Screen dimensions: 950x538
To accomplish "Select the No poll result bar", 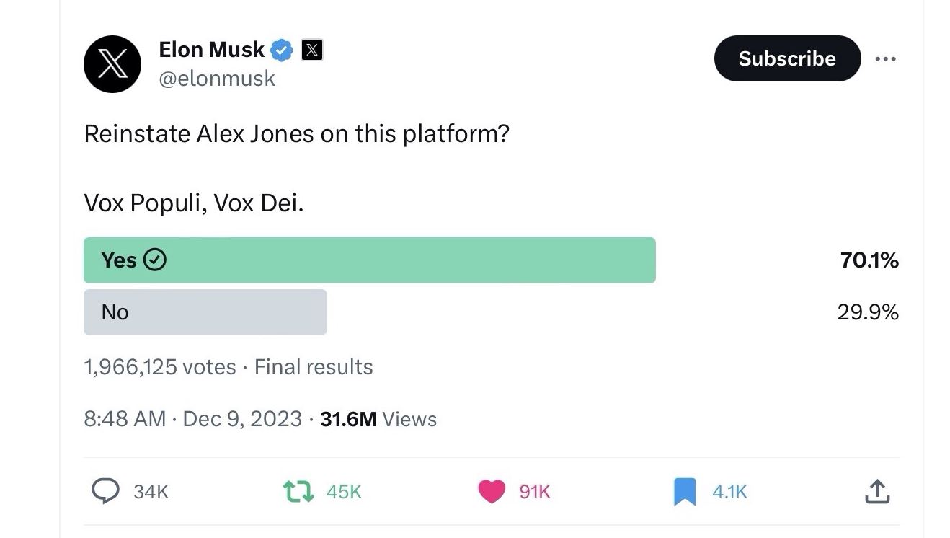I will click(205, 312).
